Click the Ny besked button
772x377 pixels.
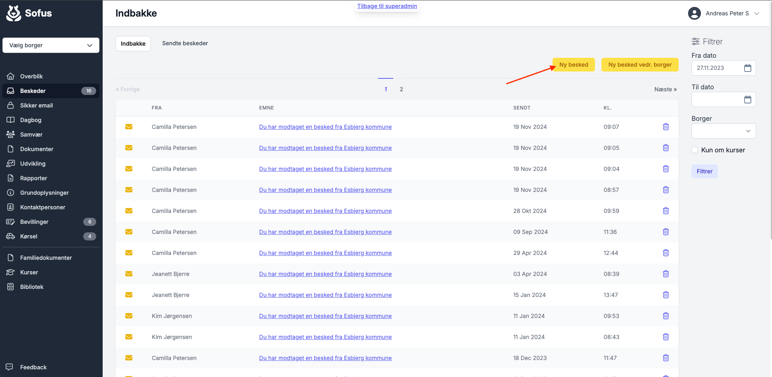(573, 65)
